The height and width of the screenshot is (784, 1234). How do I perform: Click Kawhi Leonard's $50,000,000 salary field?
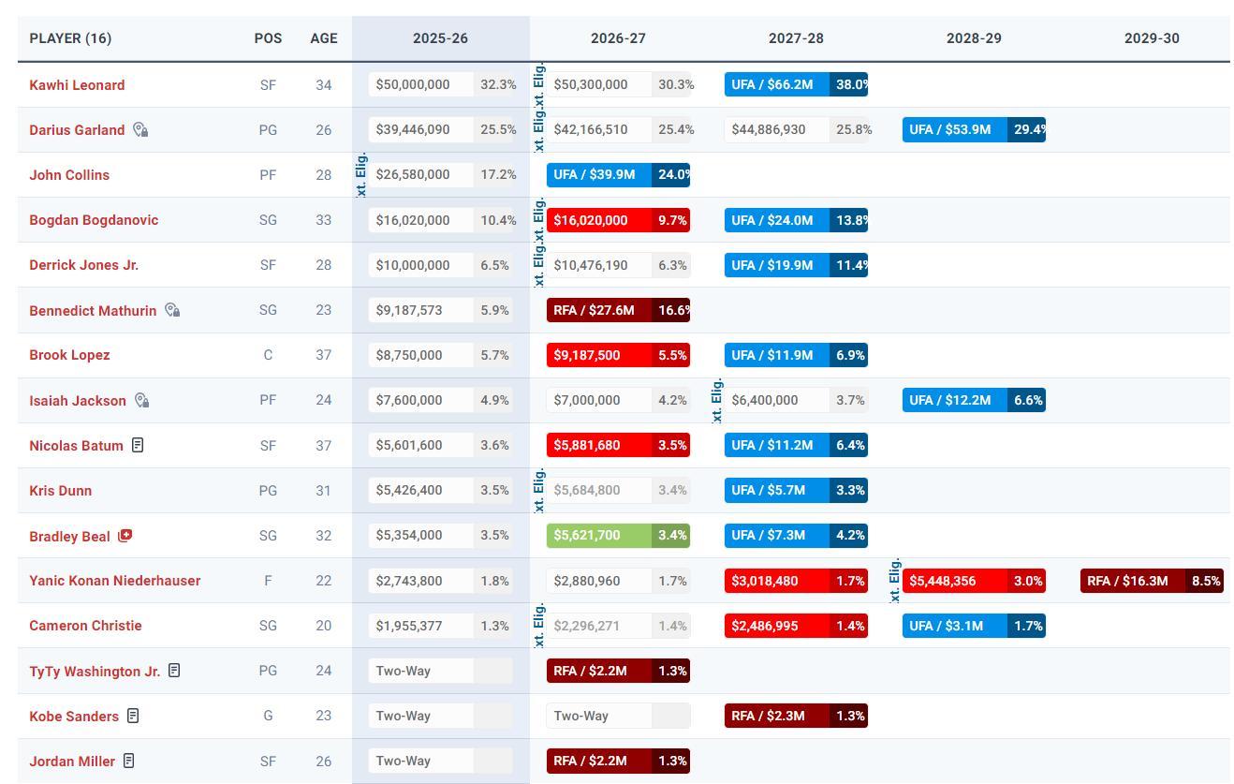tap(420, 85)
